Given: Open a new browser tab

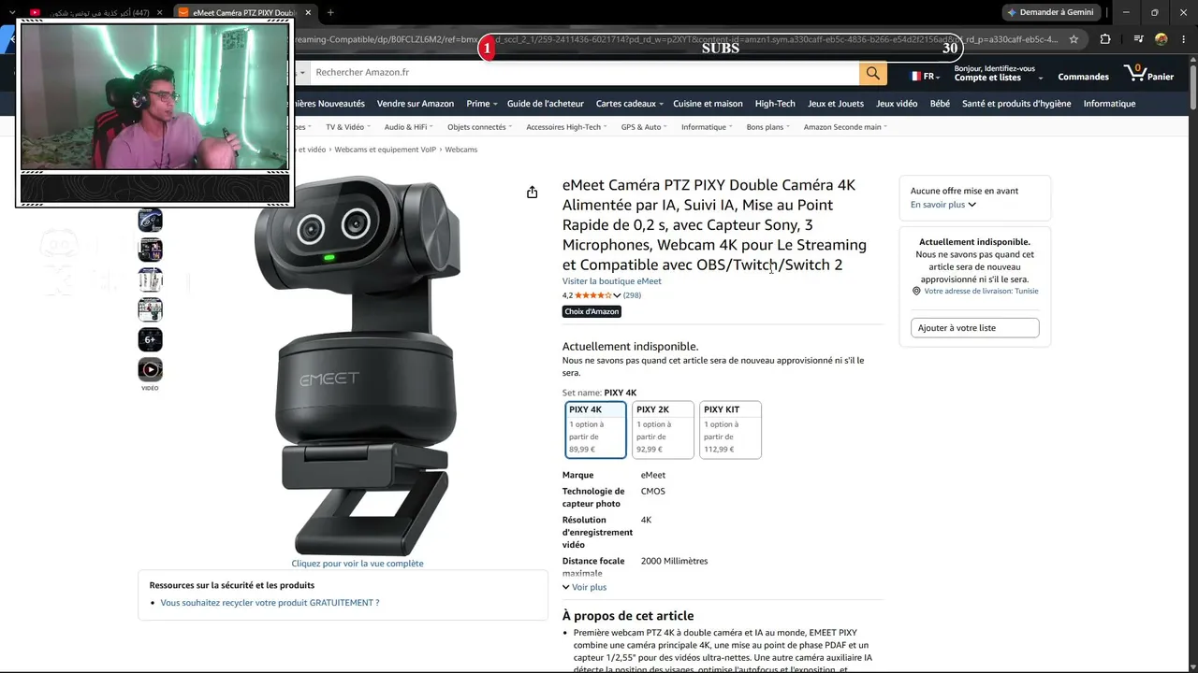Looking at the screenshot, I should point(330,12).
